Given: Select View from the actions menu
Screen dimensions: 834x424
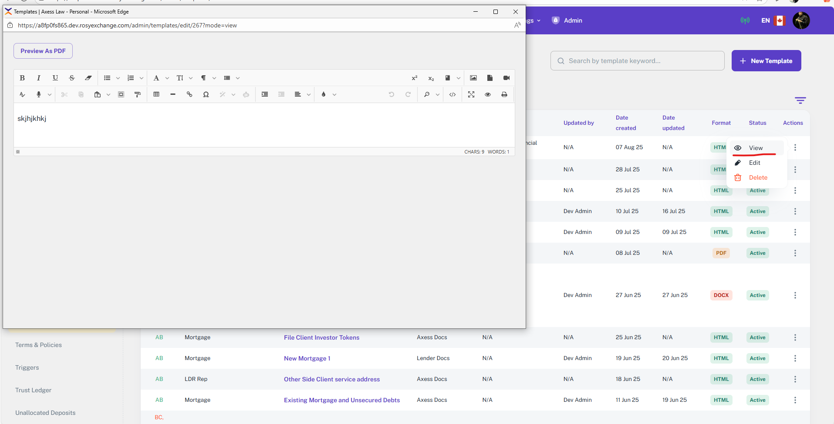Looking at the screenshot, I should [x=756, y=148].
